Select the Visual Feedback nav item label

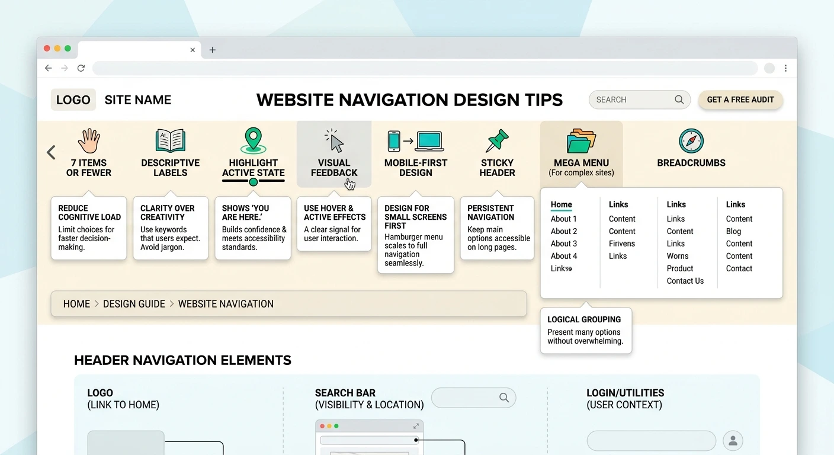(334, 168)
